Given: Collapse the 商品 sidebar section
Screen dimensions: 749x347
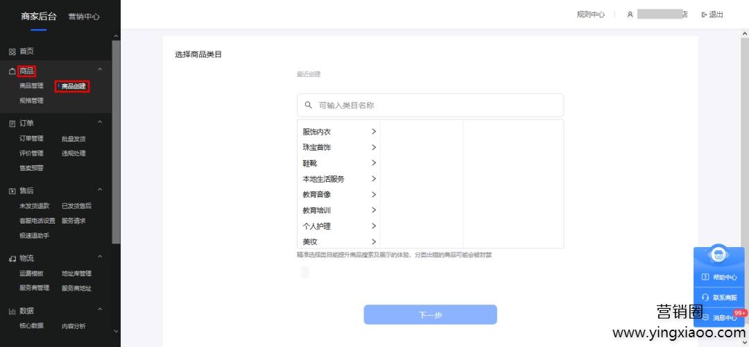Looking at the screenshot, I should [100, 70].
